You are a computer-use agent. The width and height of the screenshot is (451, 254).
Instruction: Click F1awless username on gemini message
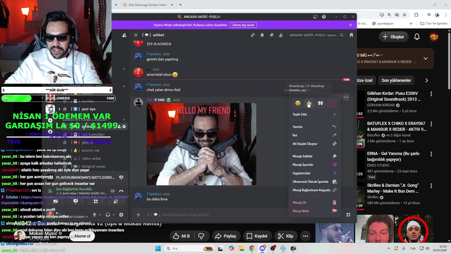pos(154,54)
